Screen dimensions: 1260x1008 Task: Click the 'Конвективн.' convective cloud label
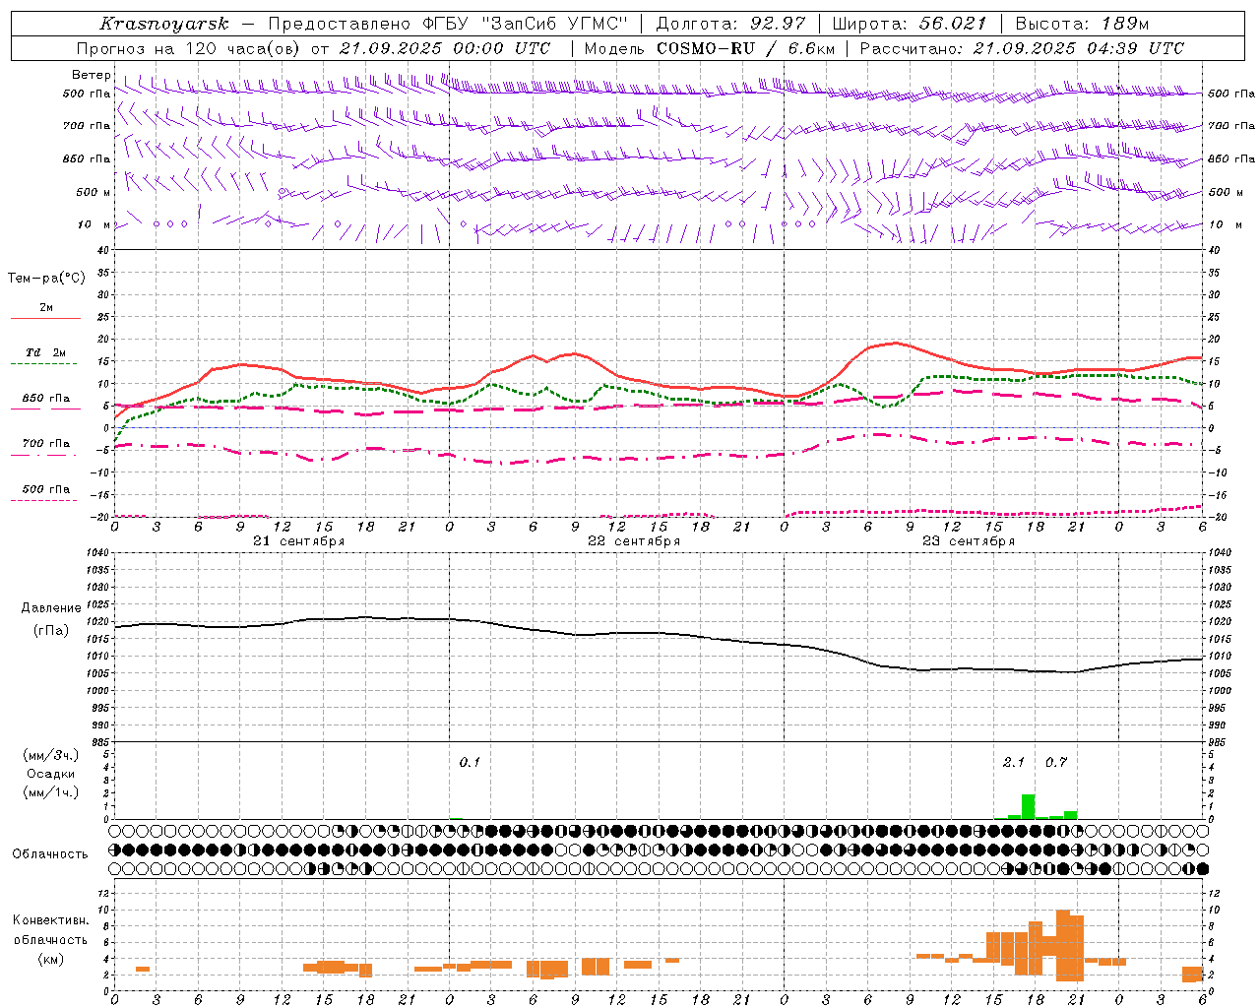(x=51, y=920)
